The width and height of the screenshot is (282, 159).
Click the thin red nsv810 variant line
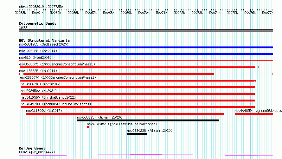click(x=146, y=61)
